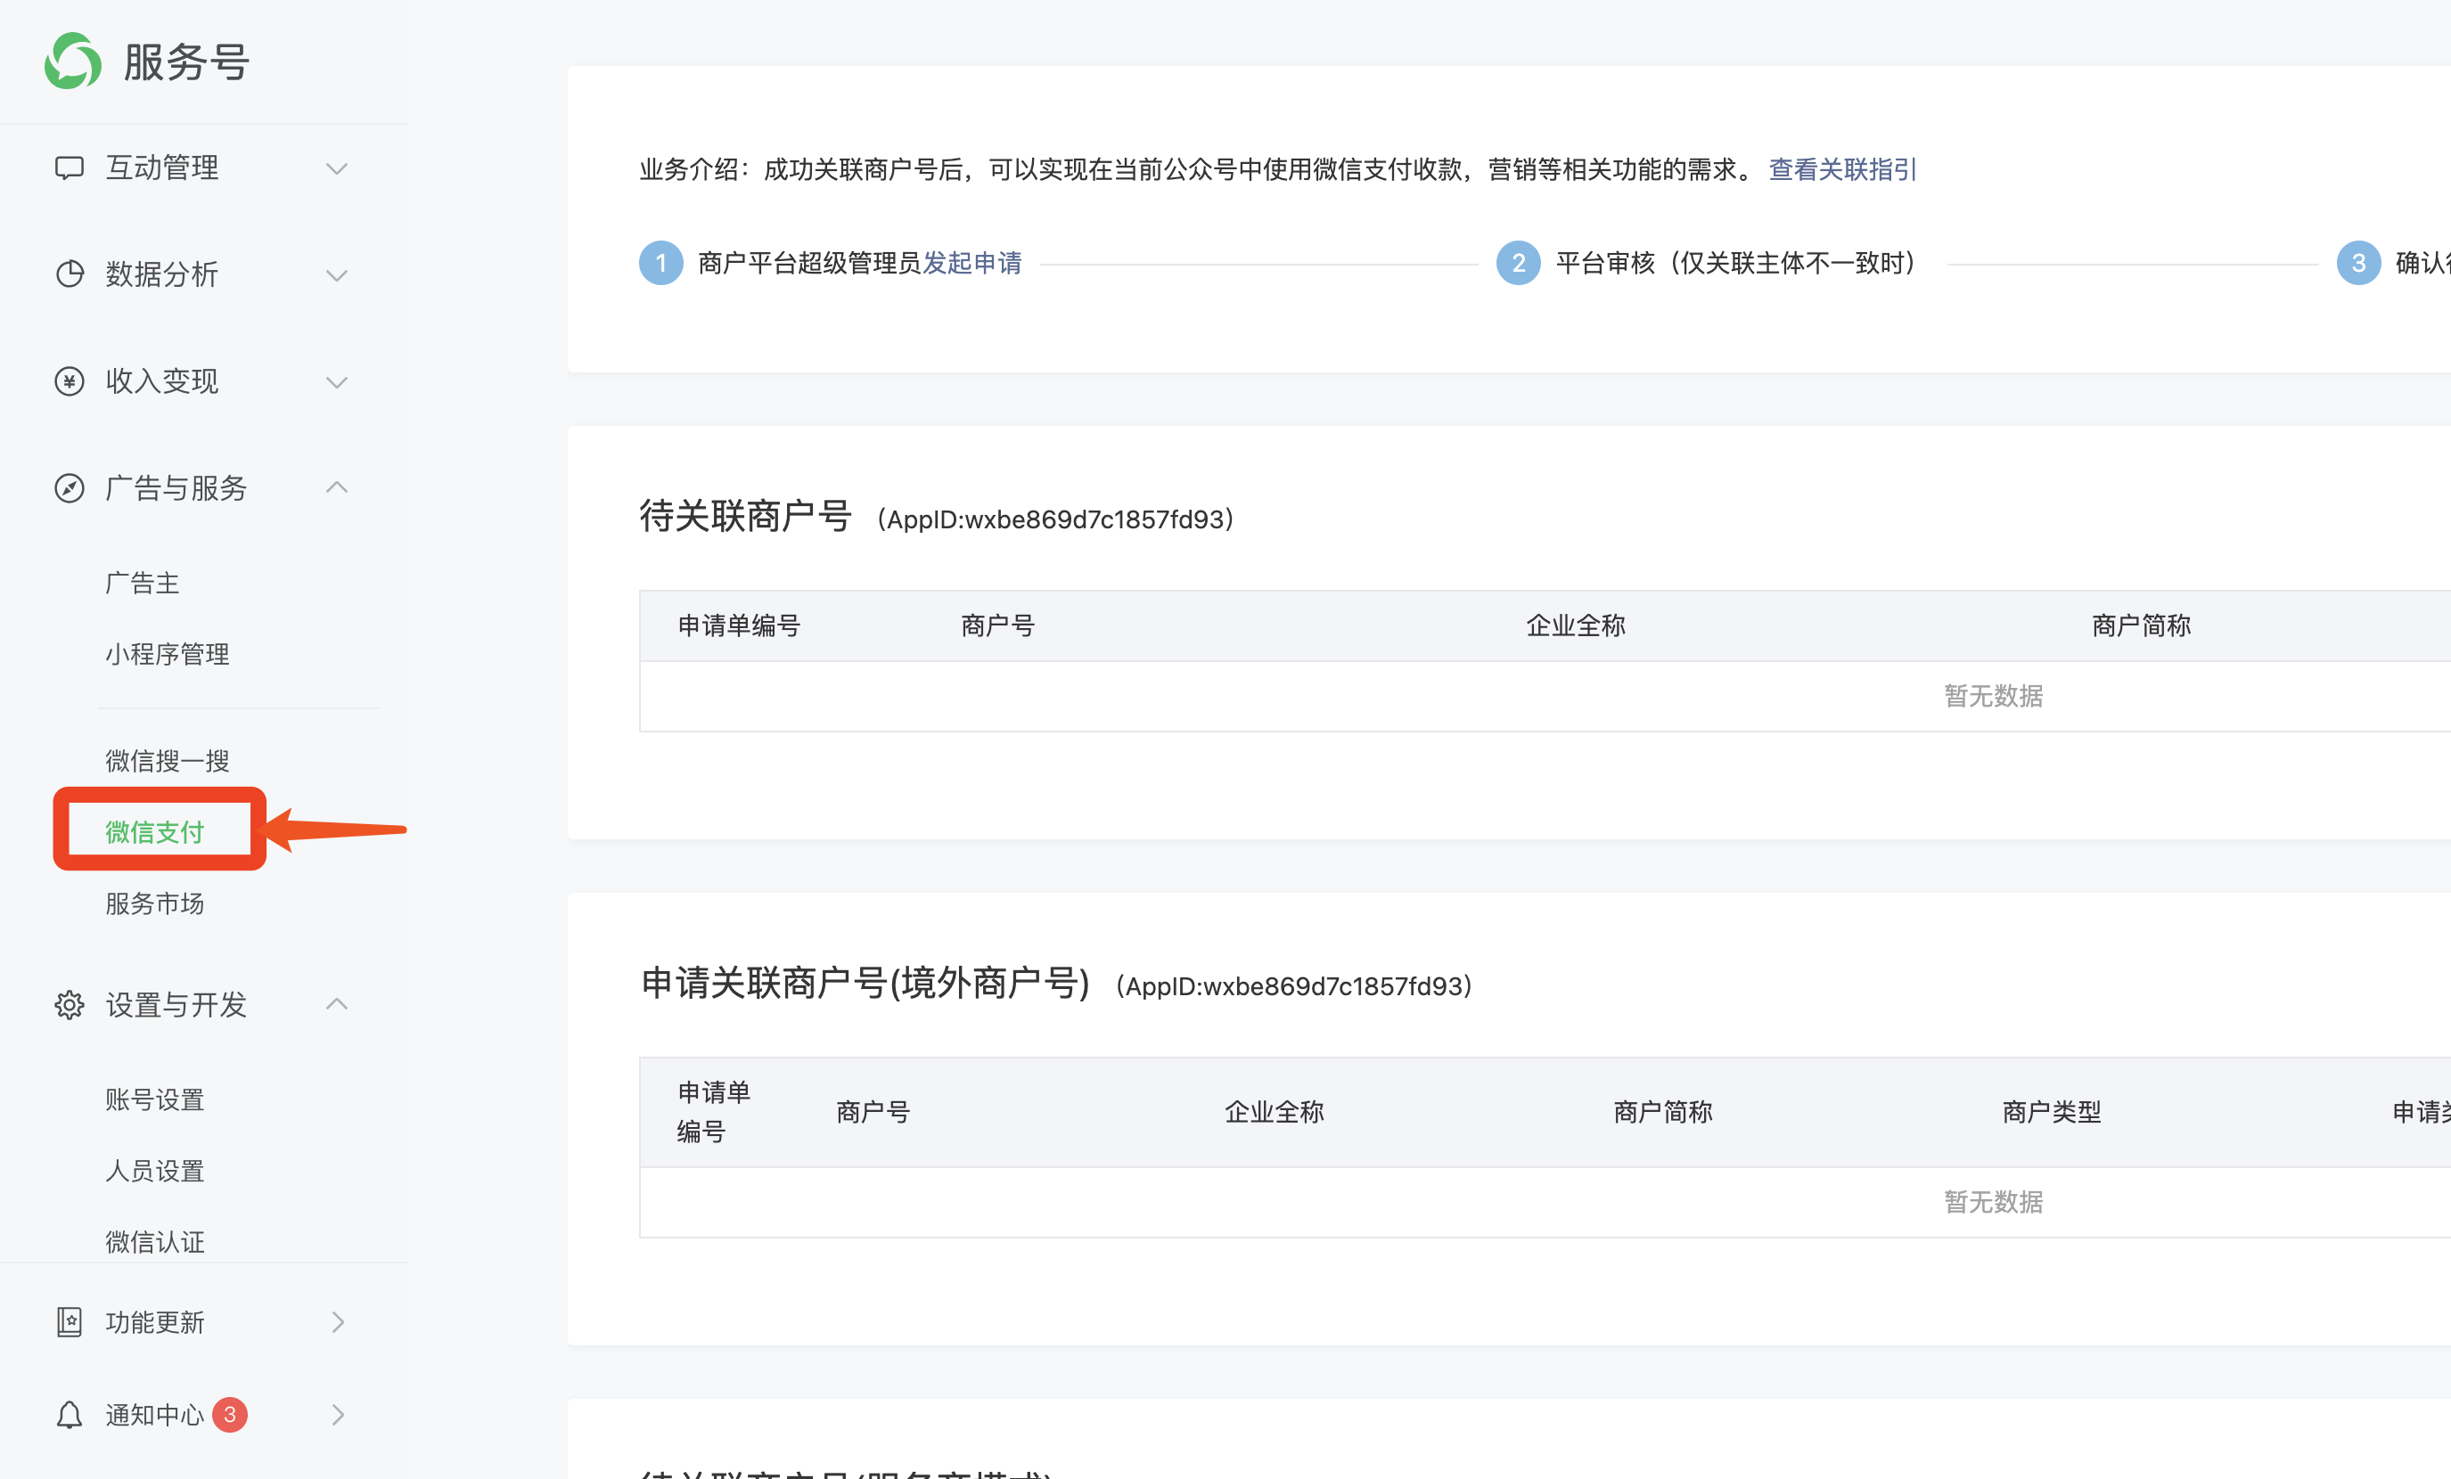The width and height of the screenshot is (2451, 1479).
Task: Click 申请单编号 header in 境外商户号 table
Action: coord(714,1111)
